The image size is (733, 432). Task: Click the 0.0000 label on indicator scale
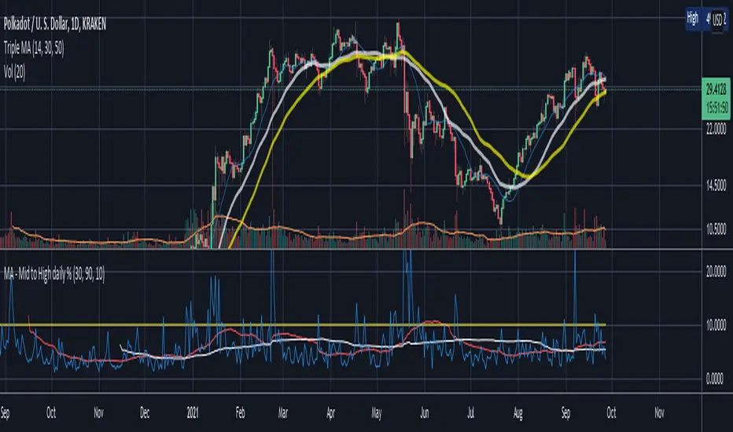click(716, 379)
